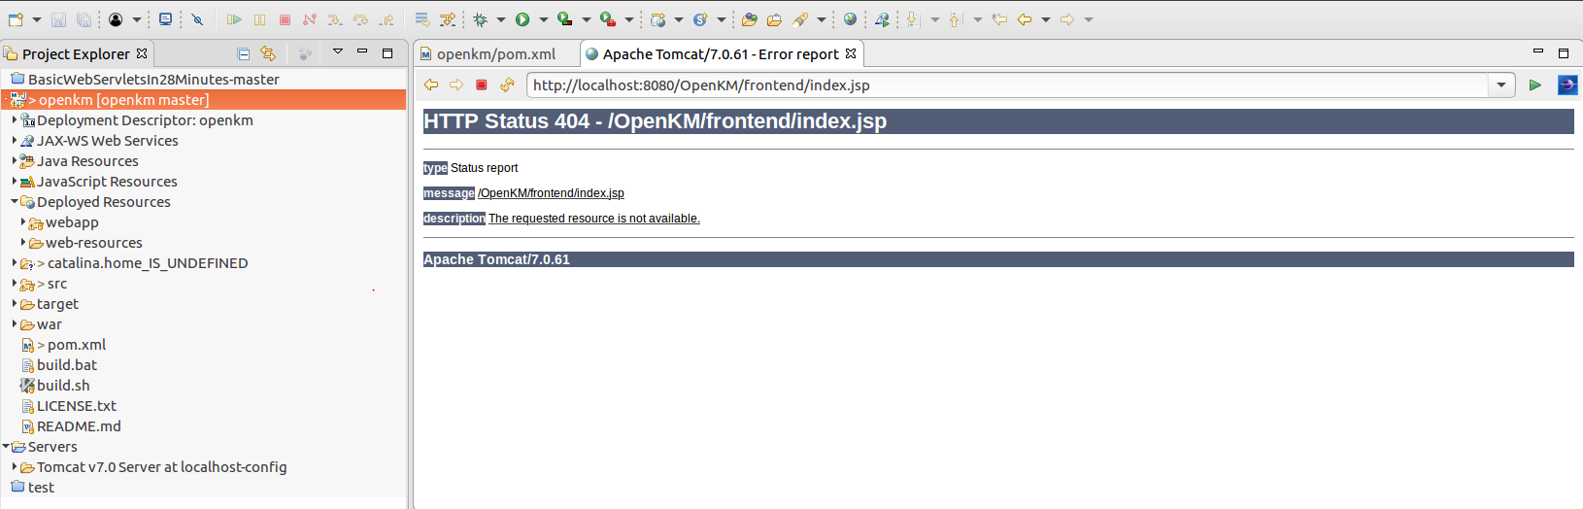
Task: Open dropdown next to green Run icon
Action: click(x=544, y=19)
